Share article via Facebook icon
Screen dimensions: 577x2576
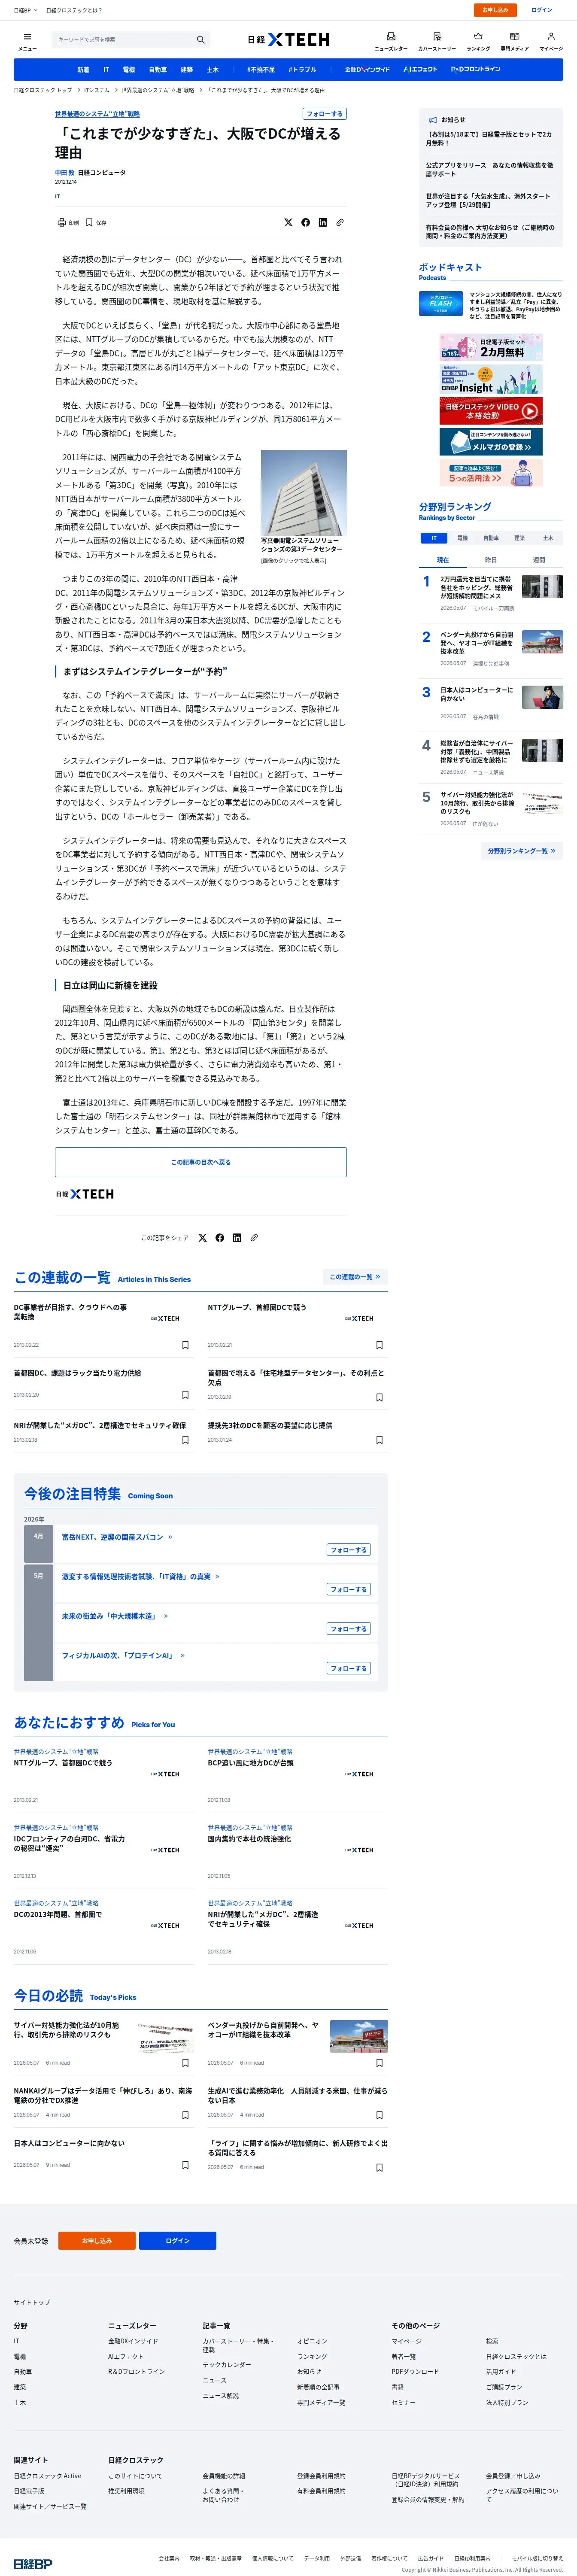[305, 223]
